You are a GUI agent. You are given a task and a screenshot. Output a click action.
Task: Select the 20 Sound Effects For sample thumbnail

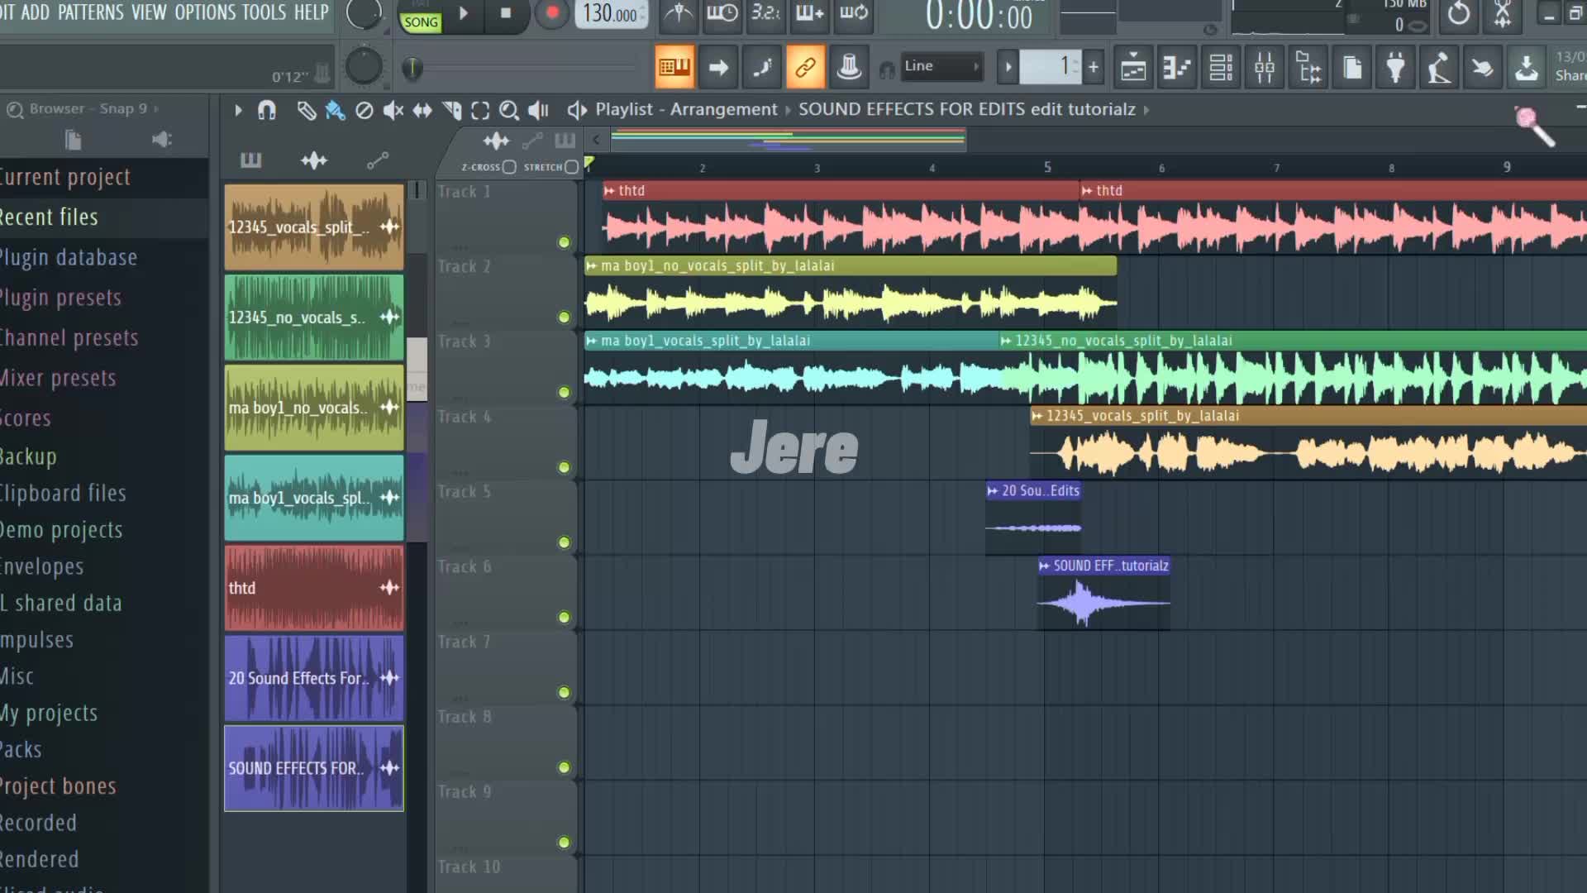click(x=314, y=678)
